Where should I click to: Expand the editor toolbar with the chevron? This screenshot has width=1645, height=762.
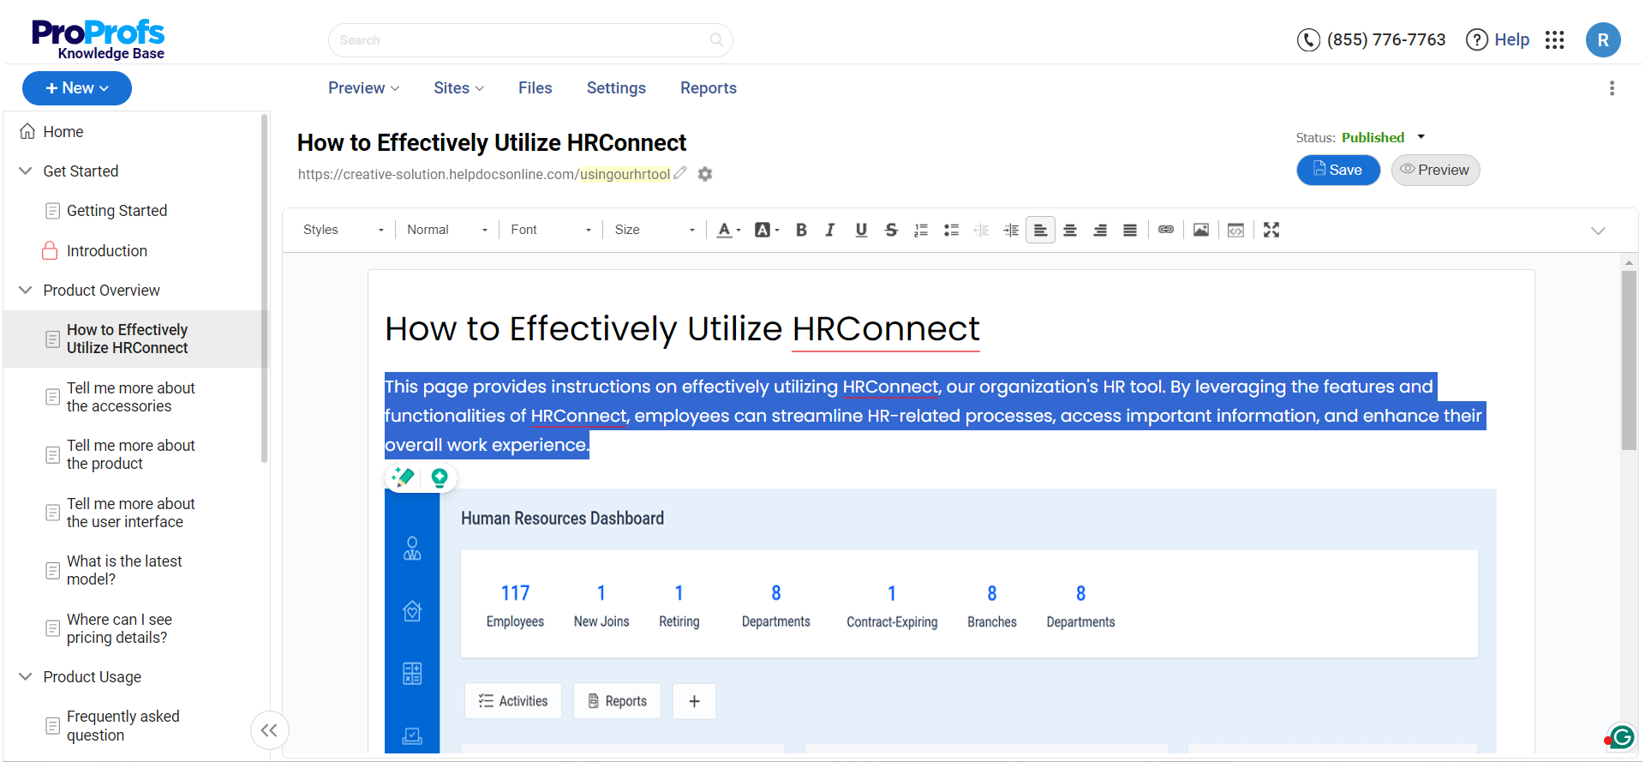pos(1598,231)
